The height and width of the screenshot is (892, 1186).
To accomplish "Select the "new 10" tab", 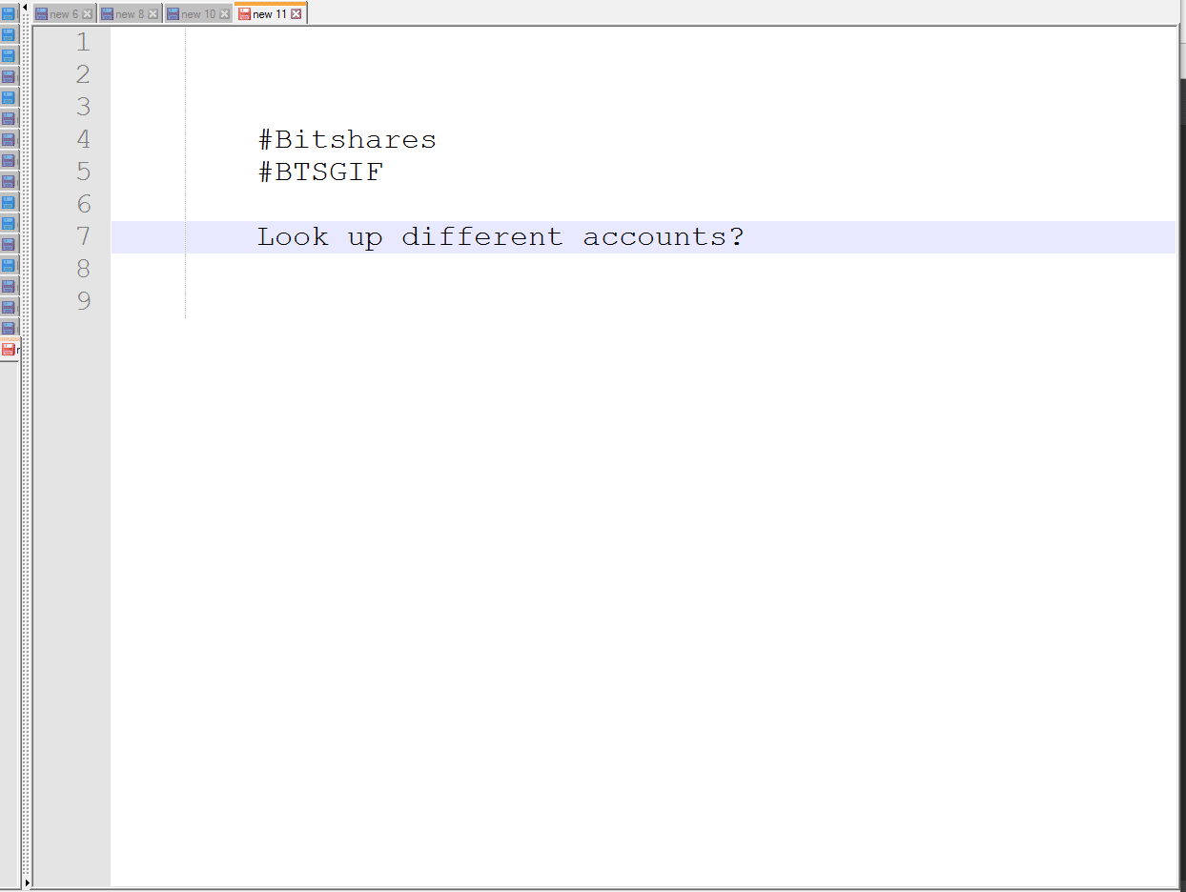I will pos(198,14).
